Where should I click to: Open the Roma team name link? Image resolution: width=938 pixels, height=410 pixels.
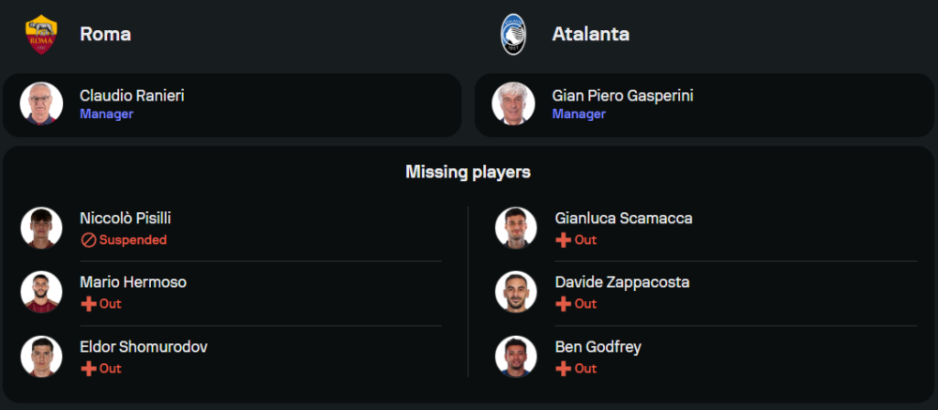(105, 35)
